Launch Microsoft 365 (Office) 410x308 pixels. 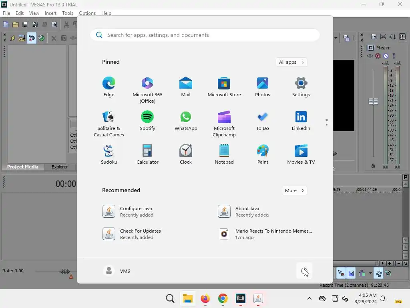147,90
